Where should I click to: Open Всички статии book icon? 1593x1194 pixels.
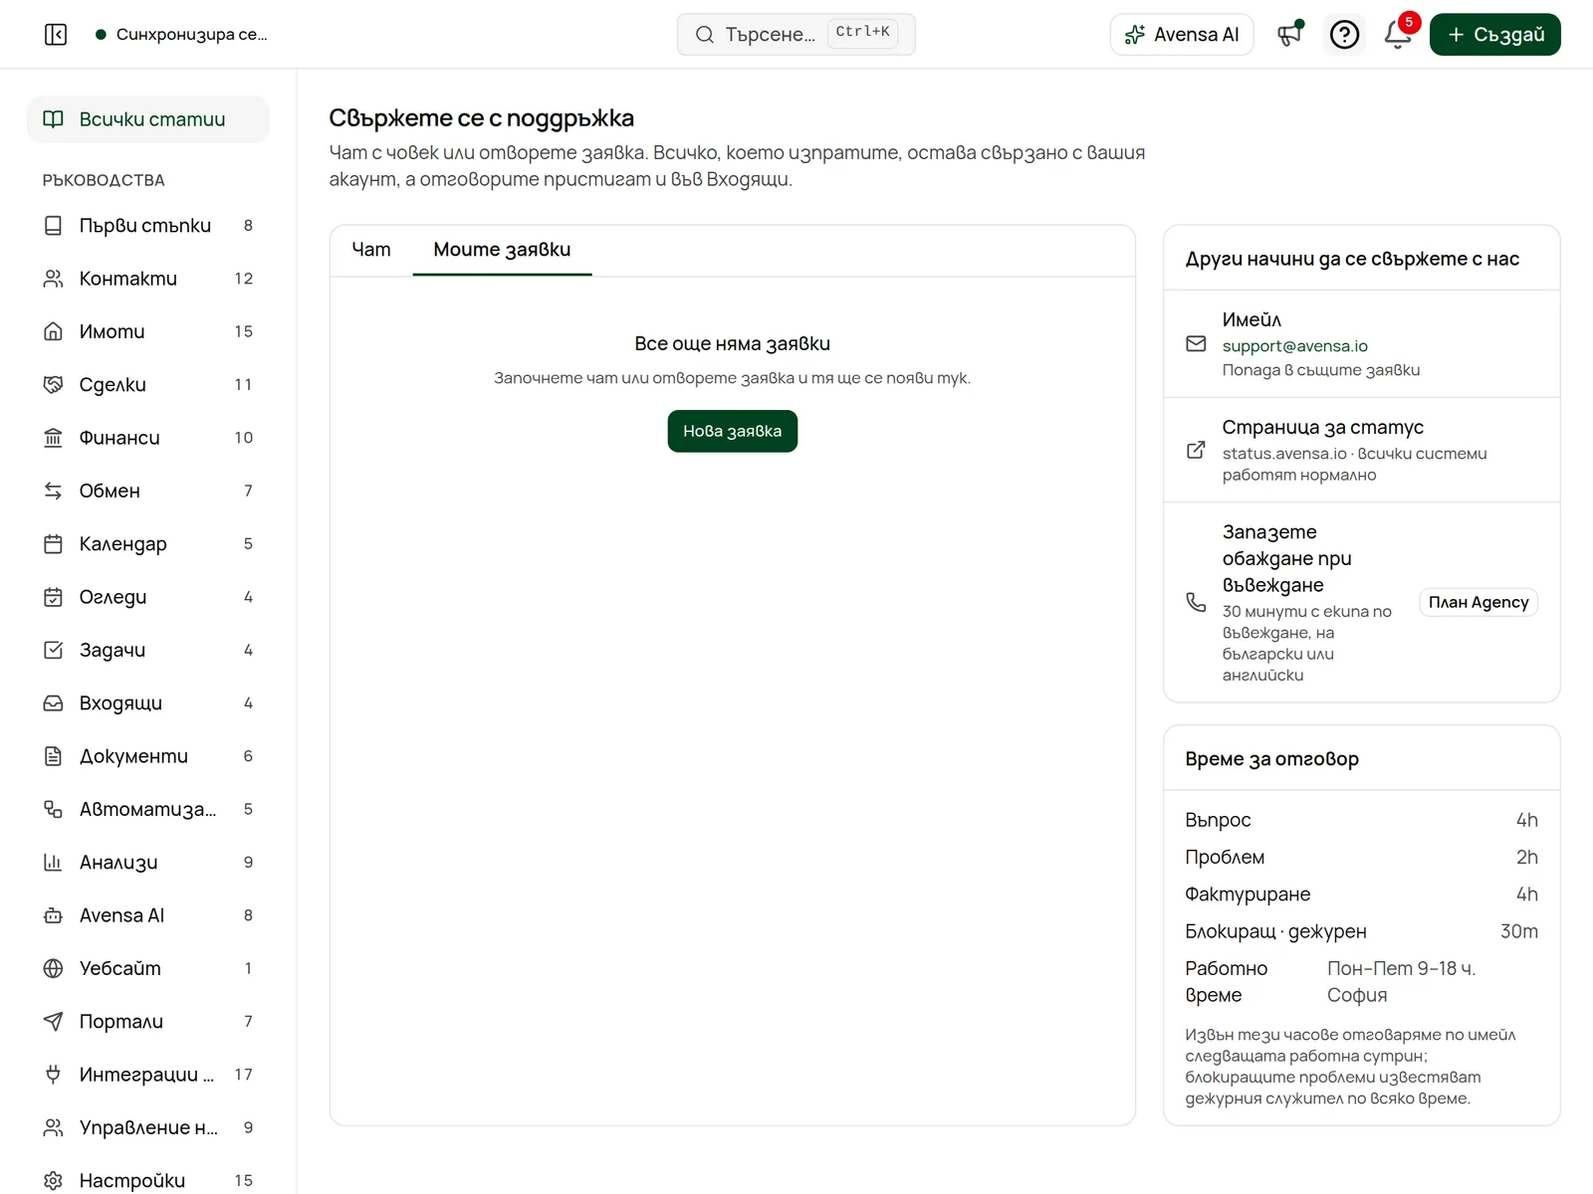pos(54,119)
